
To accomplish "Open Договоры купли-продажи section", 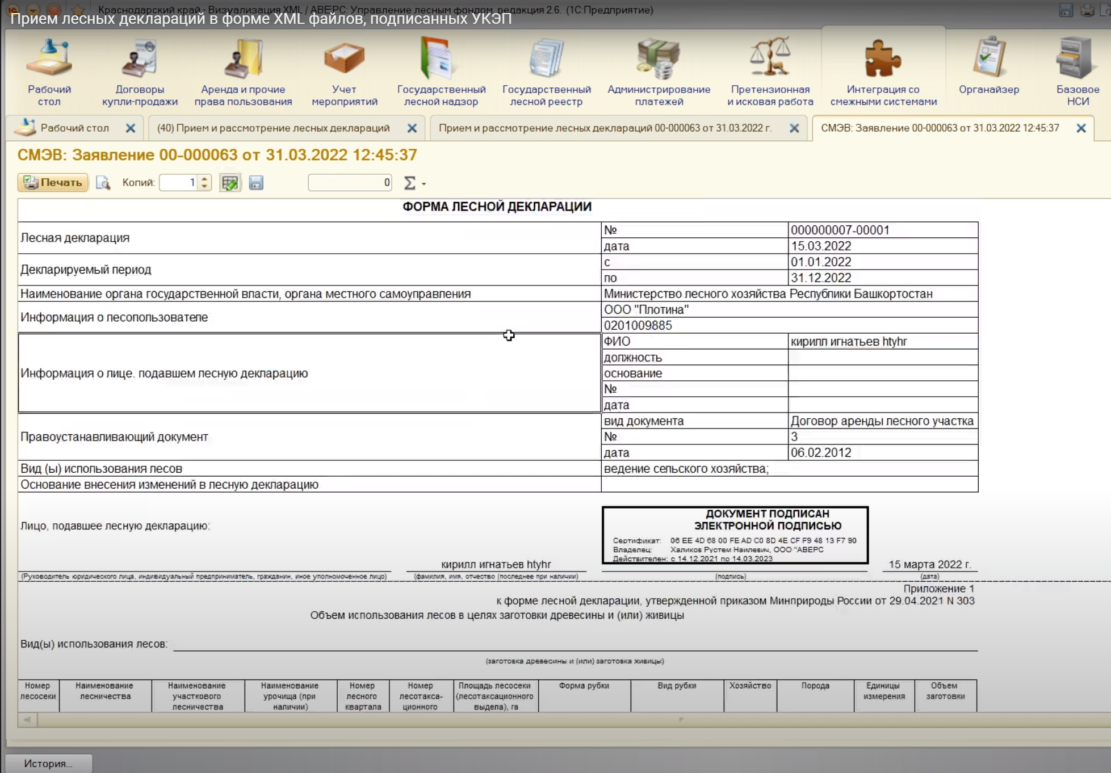I will pos(140,72).
